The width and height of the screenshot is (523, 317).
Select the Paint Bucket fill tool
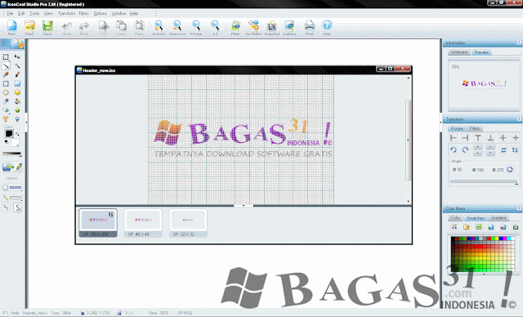17,101
